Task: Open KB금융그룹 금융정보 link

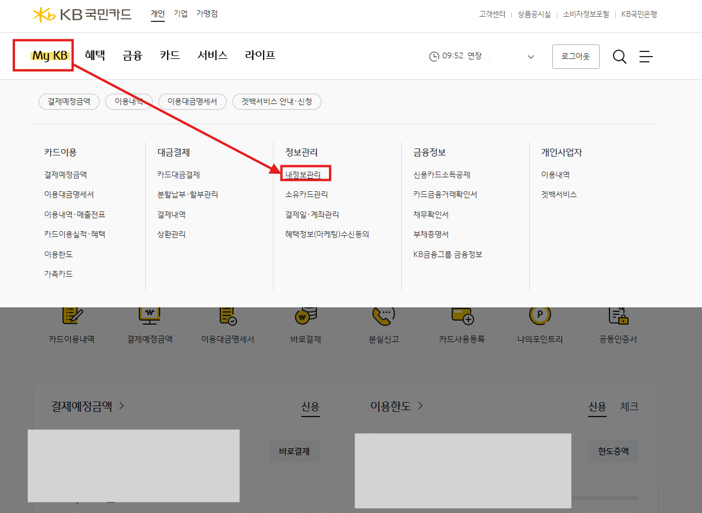Action: [x=448, y=254]
